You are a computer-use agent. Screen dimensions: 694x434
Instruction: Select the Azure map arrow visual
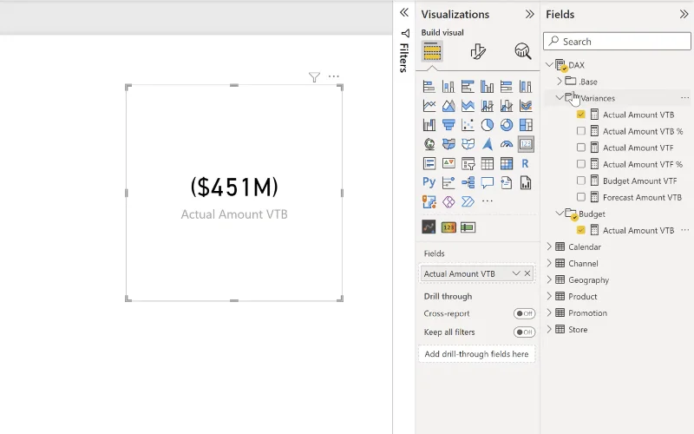click(488, 144)
